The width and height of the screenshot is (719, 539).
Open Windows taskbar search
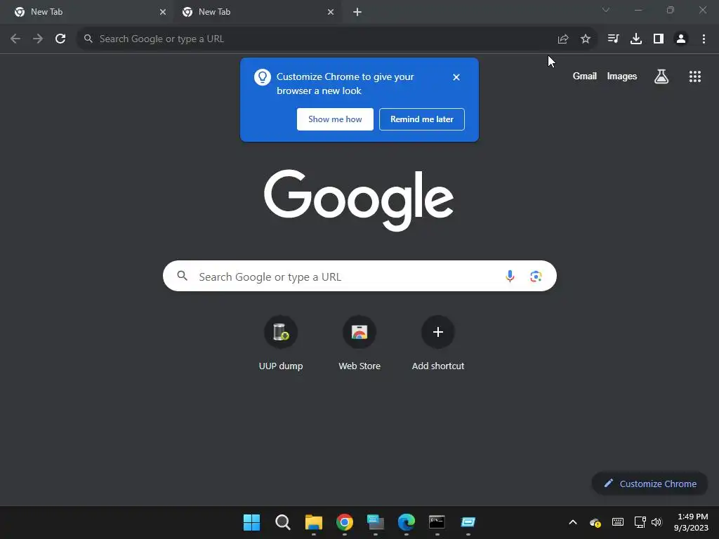tap(282, 522)
